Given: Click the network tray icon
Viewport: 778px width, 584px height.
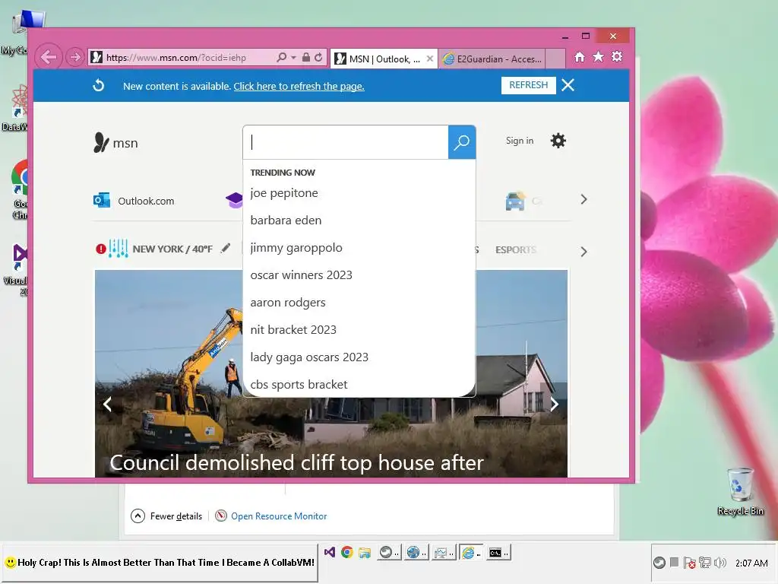Looking at the screenshot, I should pyautogui.click(x=704, y=563).
